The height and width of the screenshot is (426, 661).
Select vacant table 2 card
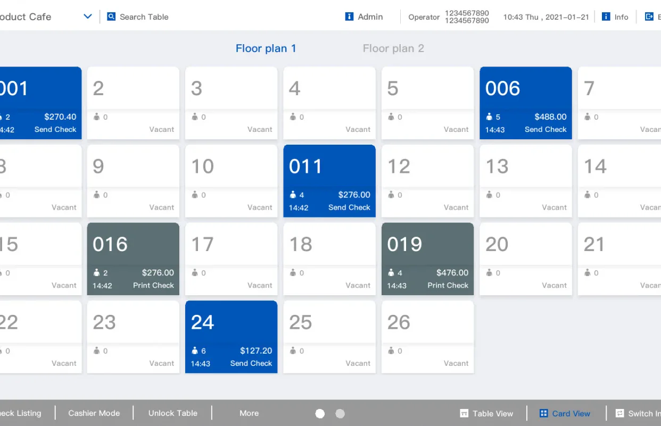[133, 103]
